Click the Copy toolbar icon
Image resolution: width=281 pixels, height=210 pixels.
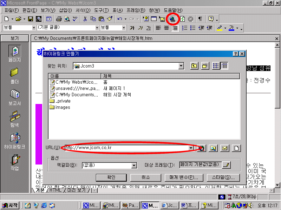pyautogui.click(x=93, y=19)
